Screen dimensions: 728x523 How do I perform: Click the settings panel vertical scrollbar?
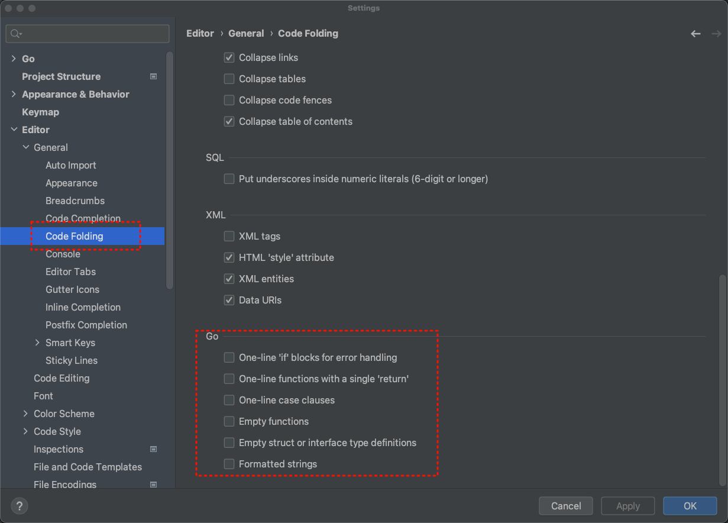click(720, 379)
